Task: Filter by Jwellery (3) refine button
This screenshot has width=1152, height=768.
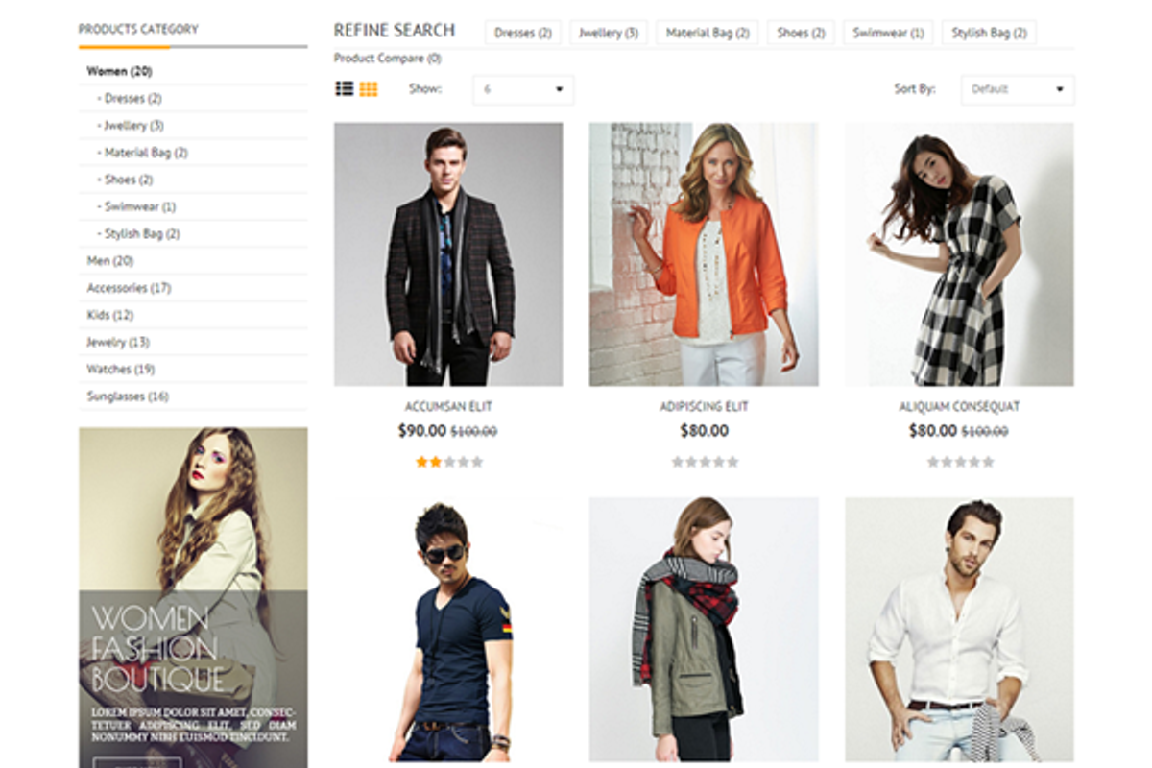Action: [x=609, y=33]
